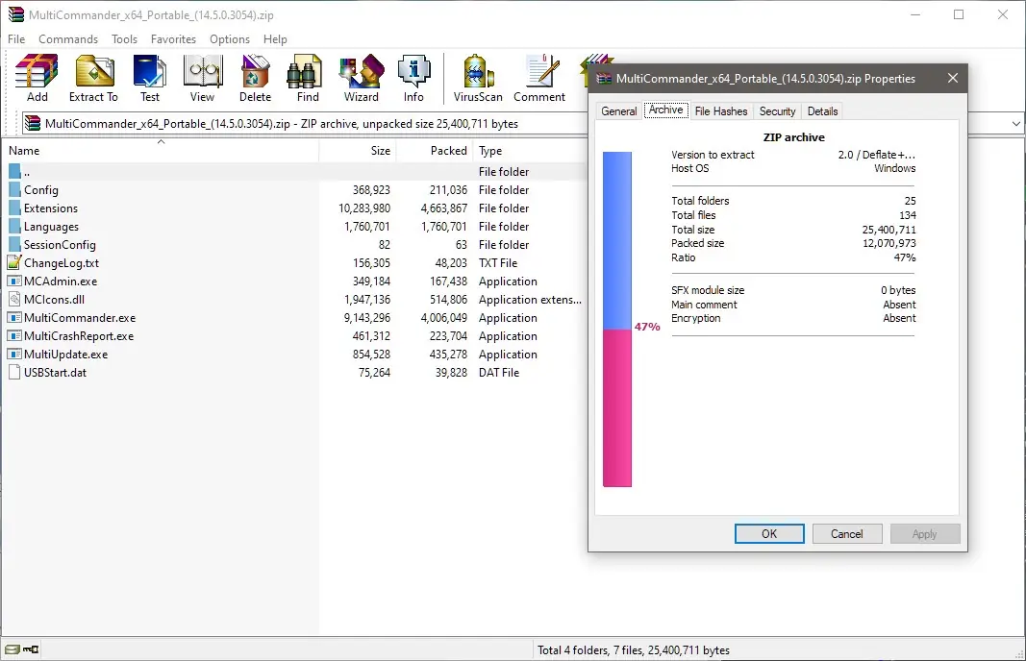This screenshot has width=1026, height=661.
Task: Open the Options menu
Action: tap(230, 39)
